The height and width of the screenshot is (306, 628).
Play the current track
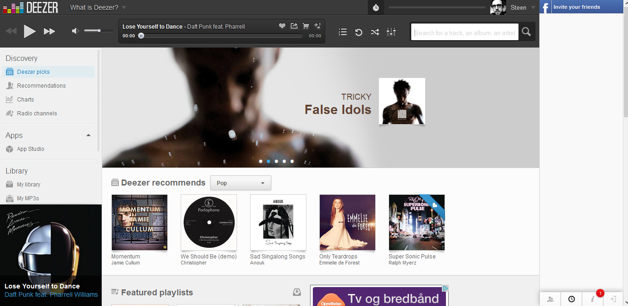coord(30,31)
